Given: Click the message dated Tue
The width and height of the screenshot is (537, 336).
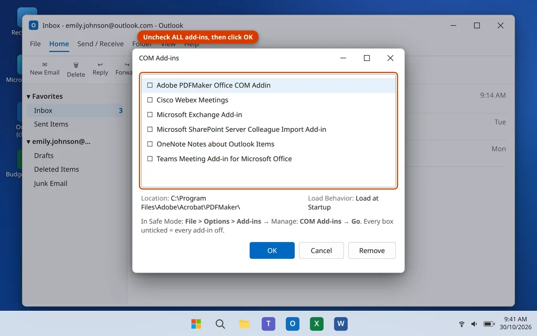Looking at the screenshot, I should point(500,122).
